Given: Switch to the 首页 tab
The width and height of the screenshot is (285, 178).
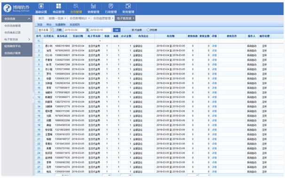Looking at the screenshot, I should 41,18.
